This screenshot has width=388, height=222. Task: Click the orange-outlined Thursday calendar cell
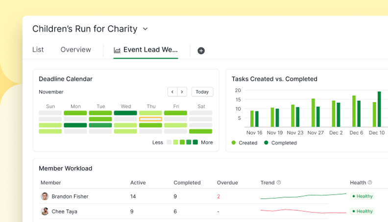click(x=150, y=119)
